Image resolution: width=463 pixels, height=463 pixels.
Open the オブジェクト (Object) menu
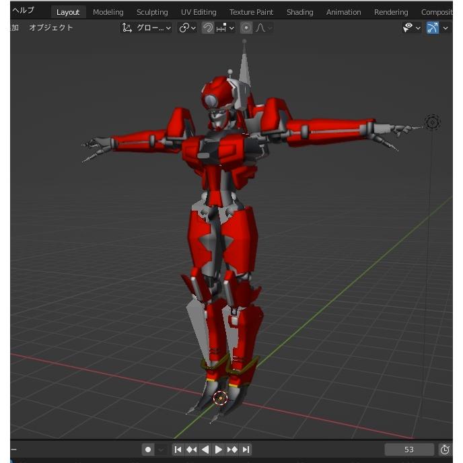[50, 28]
